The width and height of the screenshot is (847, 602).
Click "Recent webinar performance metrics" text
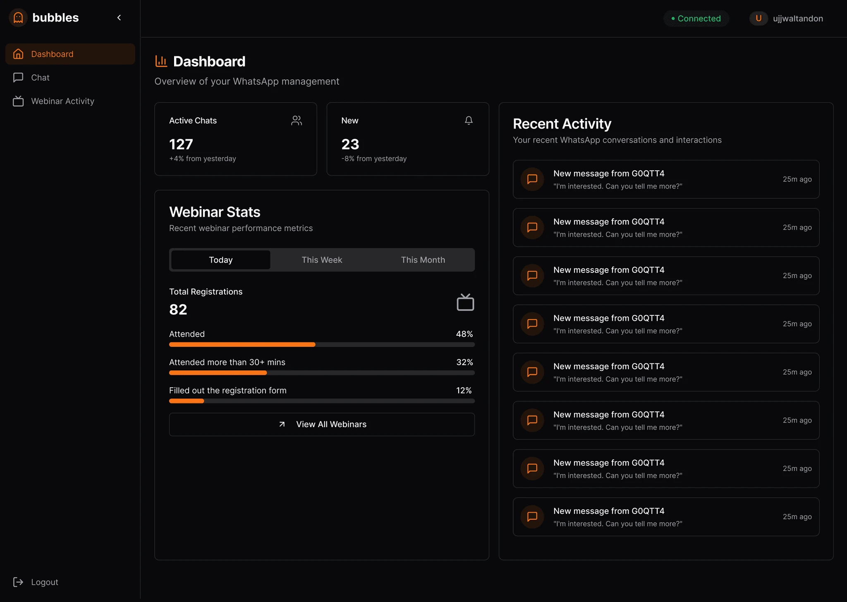(241, 228)
